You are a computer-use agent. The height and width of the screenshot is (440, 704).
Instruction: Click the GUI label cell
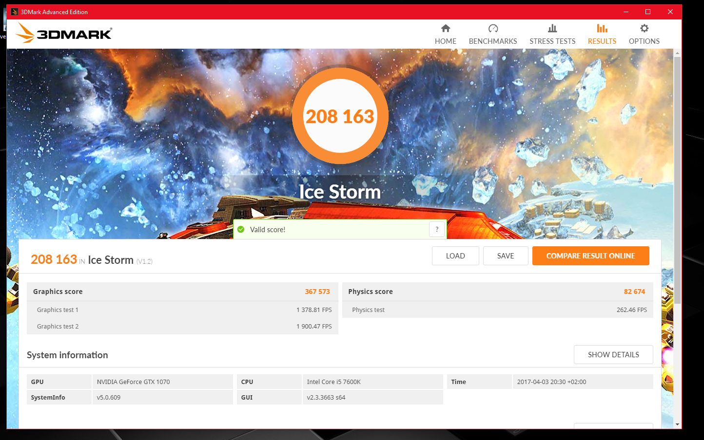coord(269,397)
